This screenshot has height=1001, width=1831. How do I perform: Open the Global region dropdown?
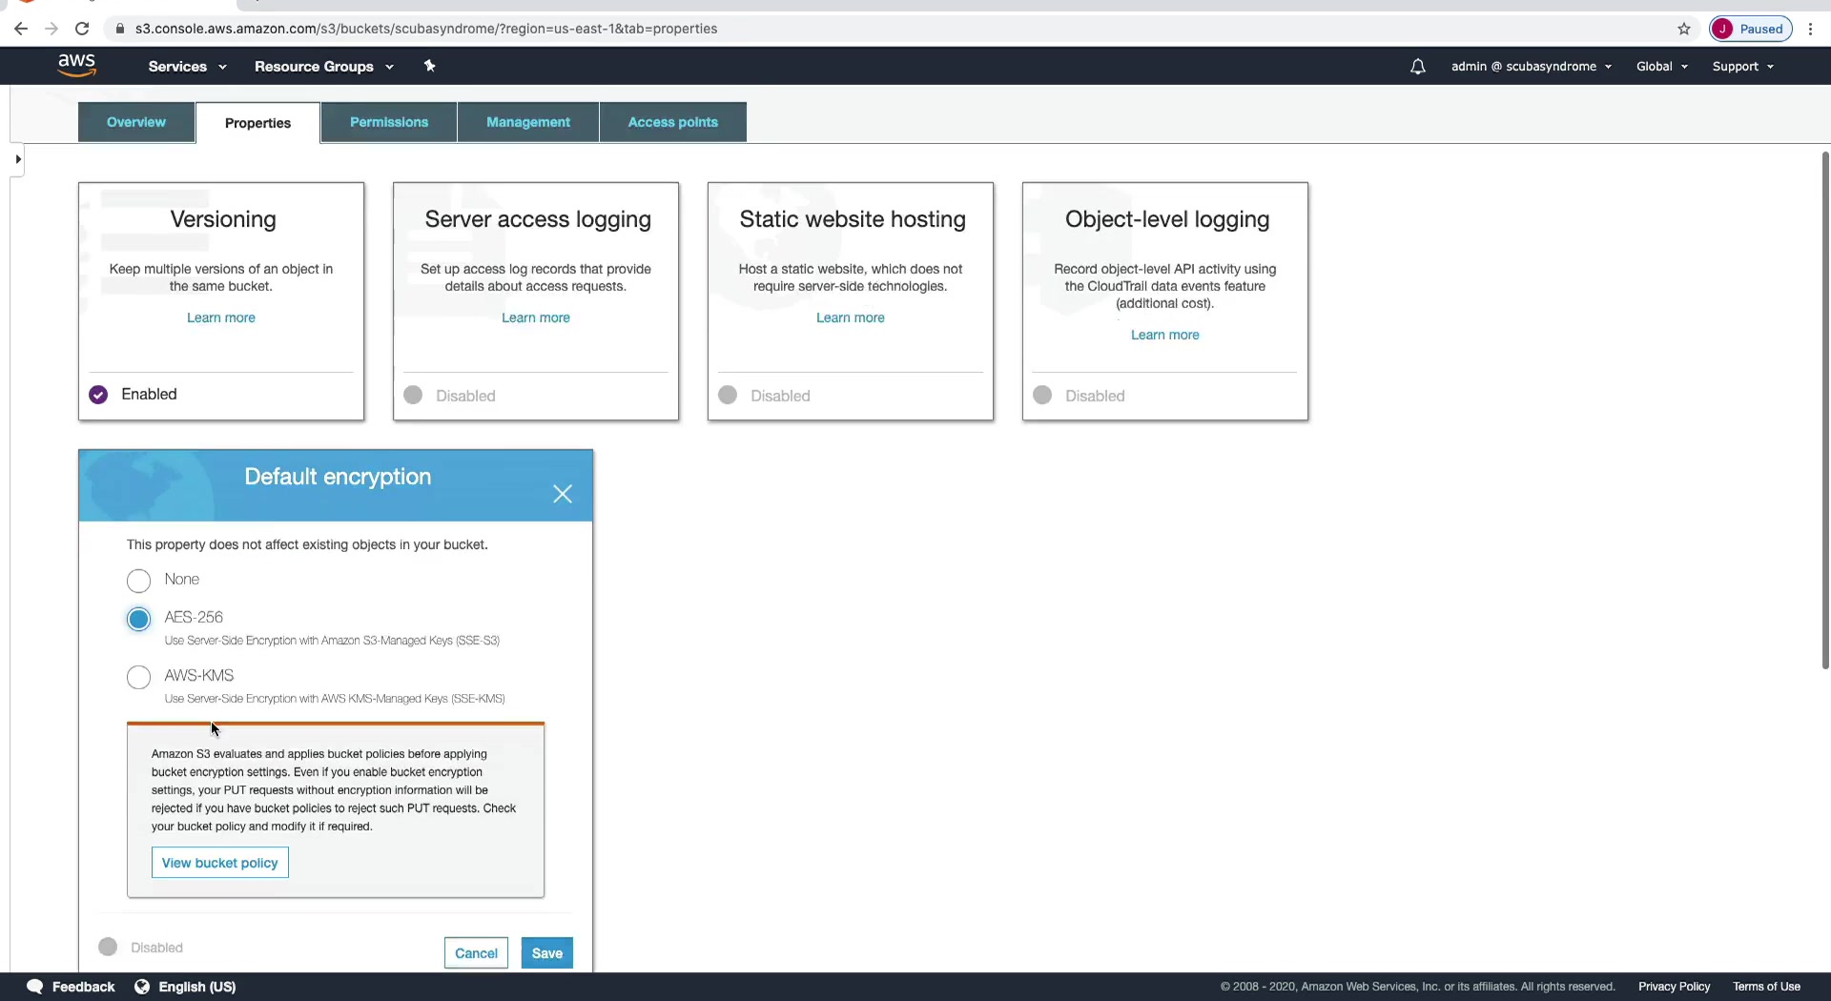point(1662,67)
